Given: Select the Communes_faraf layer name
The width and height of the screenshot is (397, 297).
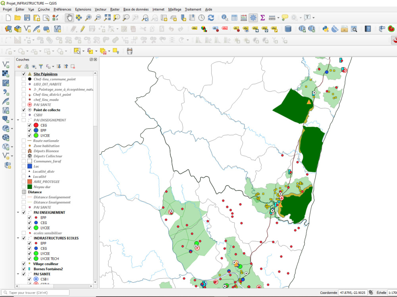Looking at the screenshot, I should 47,161.
